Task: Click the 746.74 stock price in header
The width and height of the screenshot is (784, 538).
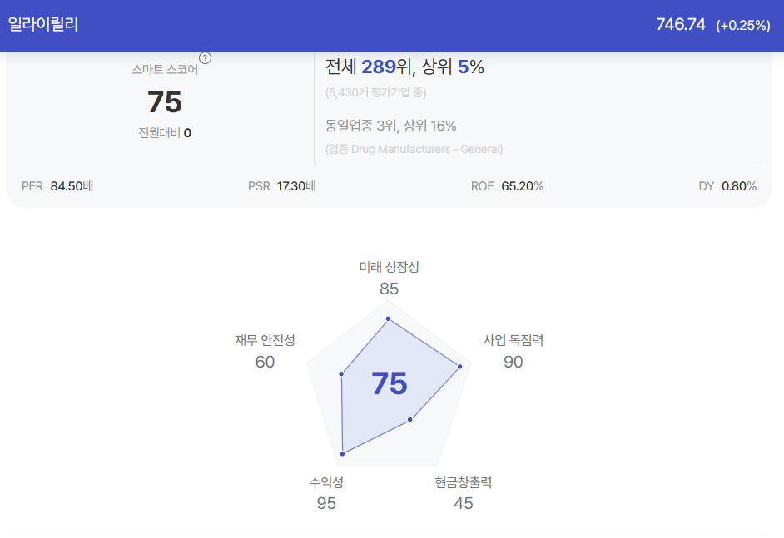Action: point(681,24)
